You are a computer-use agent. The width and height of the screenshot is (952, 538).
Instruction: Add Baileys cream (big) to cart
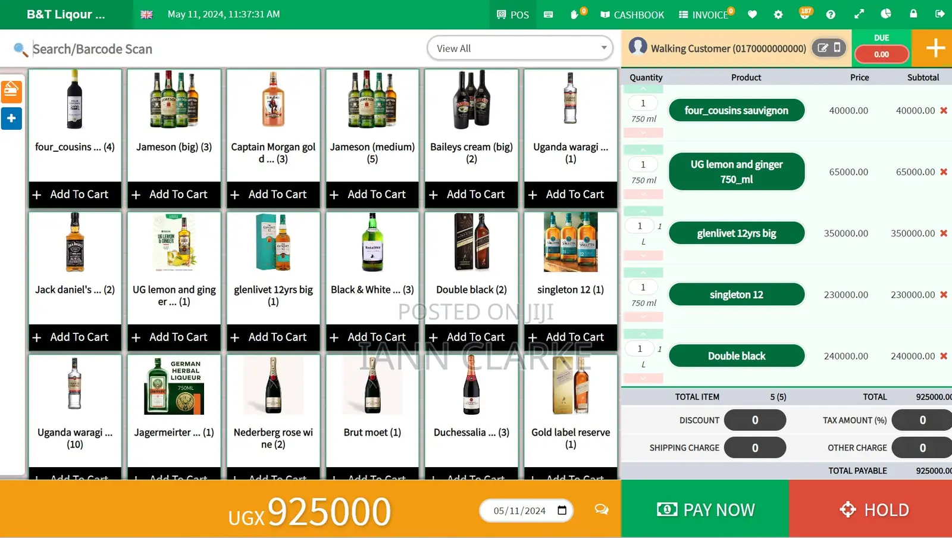tap(471, 195)
